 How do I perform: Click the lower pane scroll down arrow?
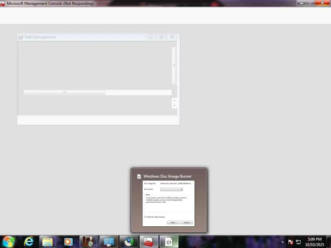coord(174,106)
